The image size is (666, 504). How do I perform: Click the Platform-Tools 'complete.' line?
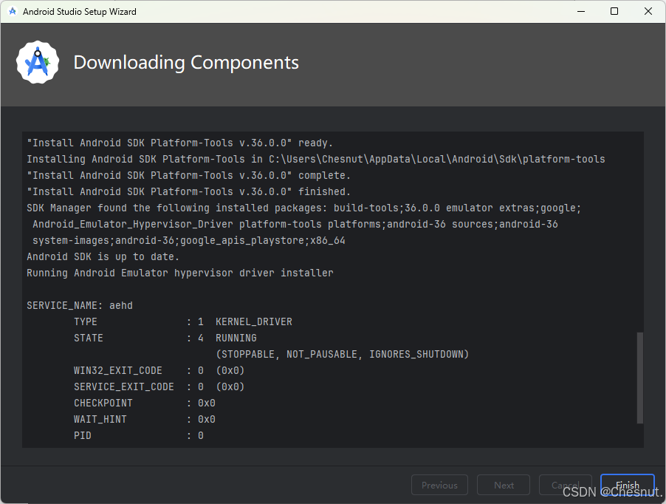click(188, 175)
